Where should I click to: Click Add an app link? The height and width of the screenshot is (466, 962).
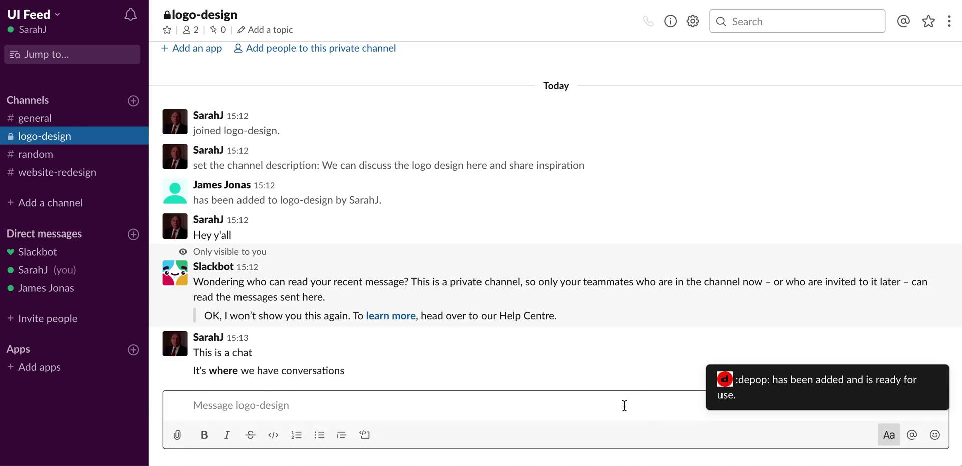191,48
